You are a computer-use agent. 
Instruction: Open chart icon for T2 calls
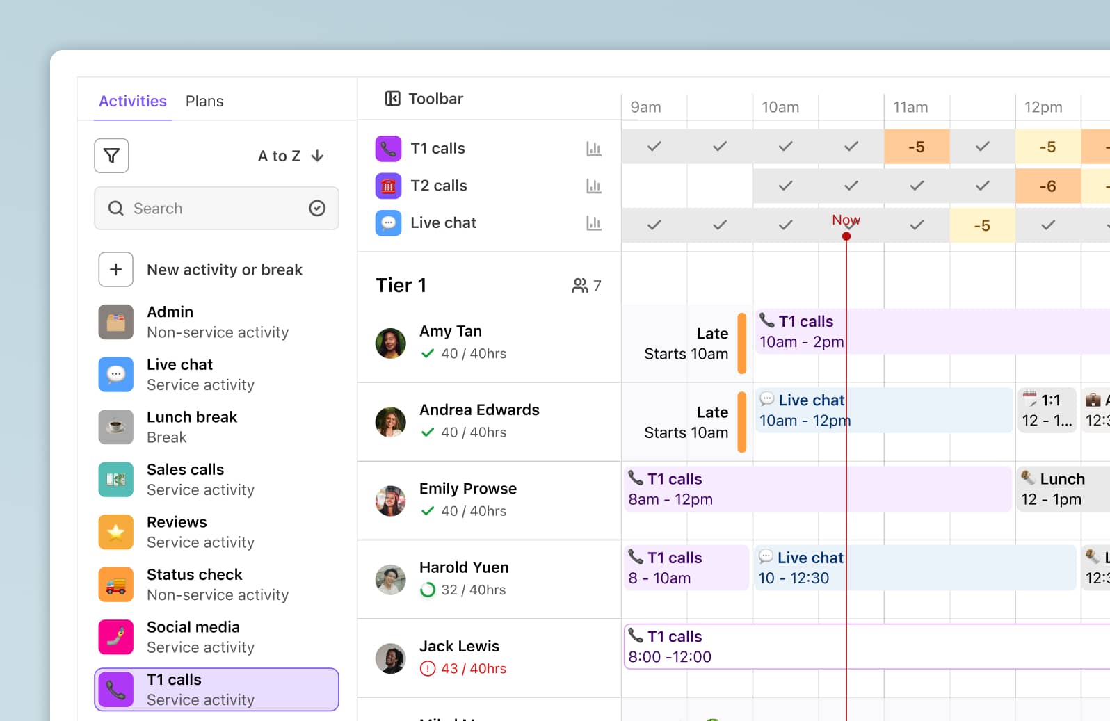(593, 186)
